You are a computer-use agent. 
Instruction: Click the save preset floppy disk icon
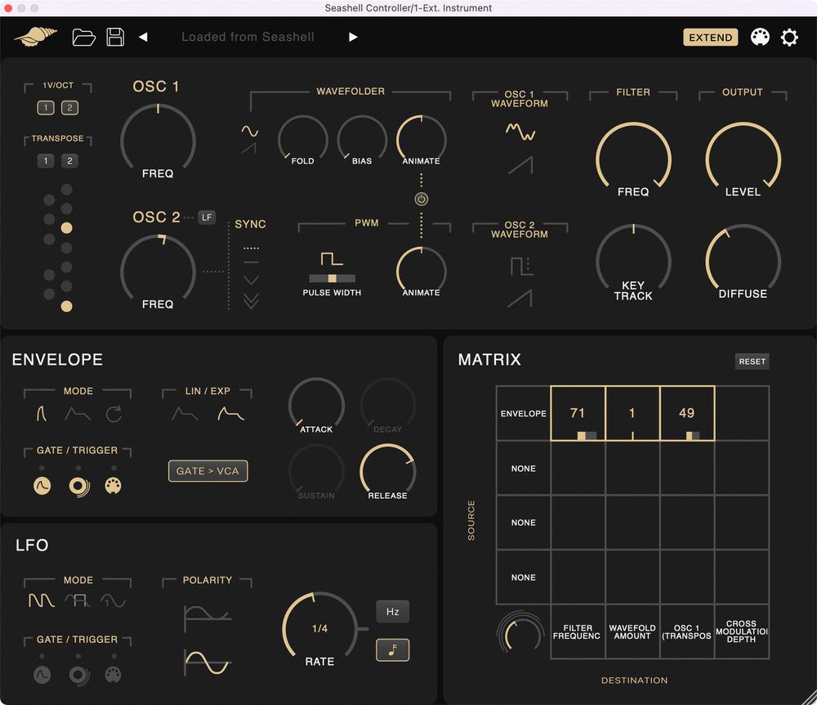(x=115, y=37)
